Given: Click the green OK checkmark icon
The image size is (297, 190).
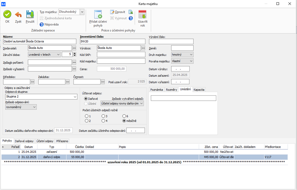Looking at the screenshot, I should (x=7, y=14).
